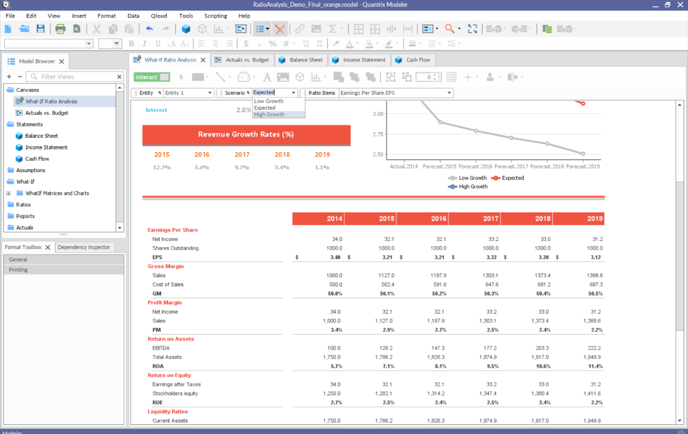688x434 pixels.
Task: Increment the canvas toolbar number spinner
Action: click(435, 75)
